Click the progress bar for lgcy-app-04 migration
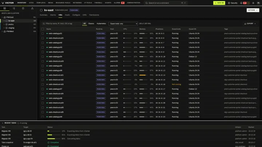The width and height of the screenshot is (262, 147). (x=54, y=139)
